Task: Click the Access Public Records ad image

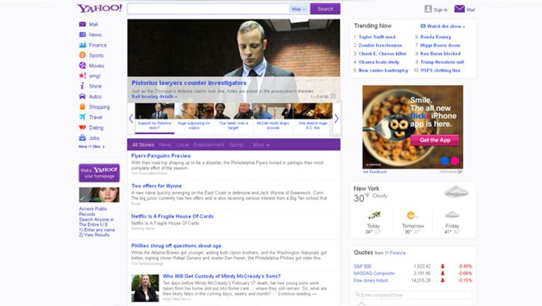Action: coord(99,195)
